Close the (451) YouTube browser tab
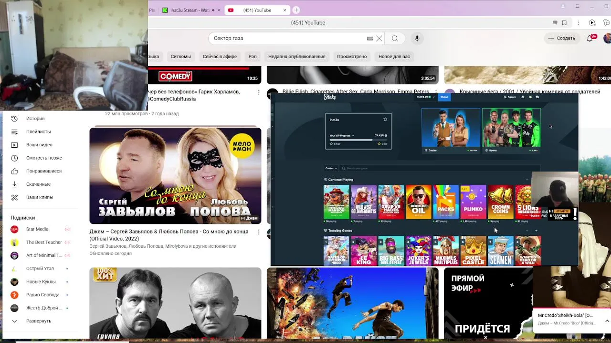 tap(285, 10)
